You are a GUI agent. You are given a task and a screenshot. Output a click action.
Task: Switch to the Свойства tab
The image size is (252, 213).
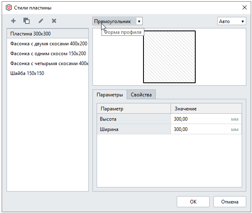click(x=141, y=95)
